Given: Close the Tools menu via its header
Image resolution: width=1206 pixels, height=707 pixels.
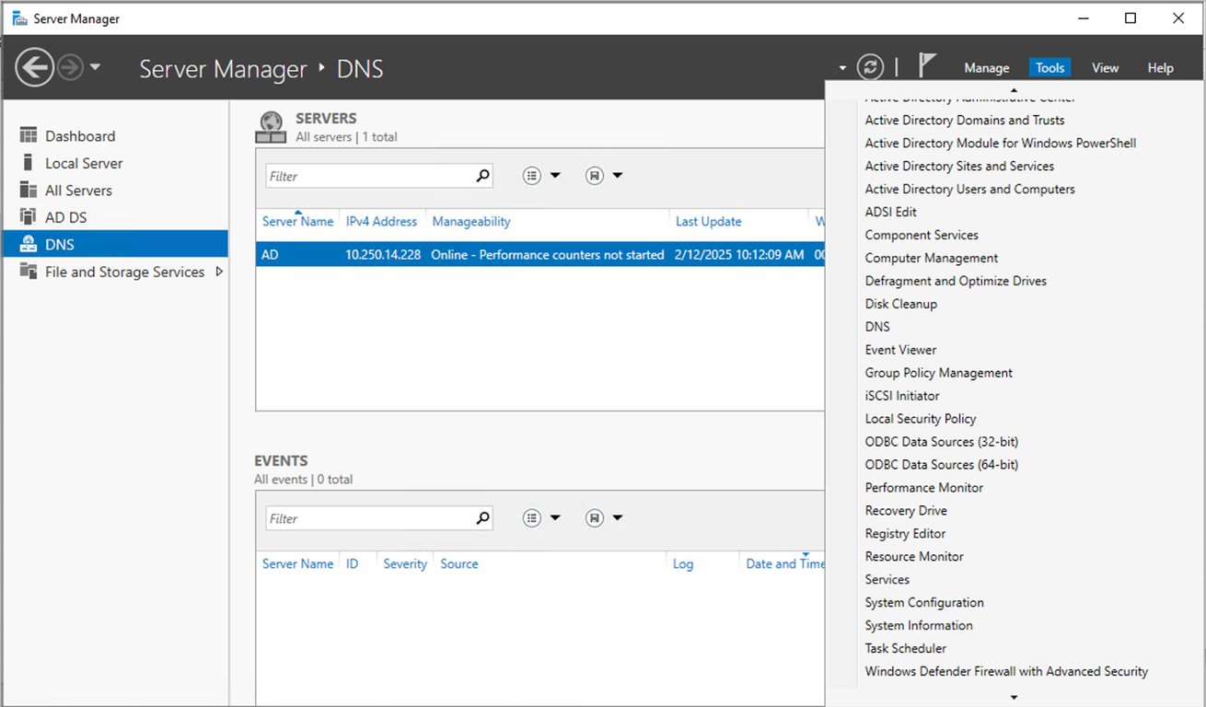Looking at the screenshot, I should click(1049, 67).
